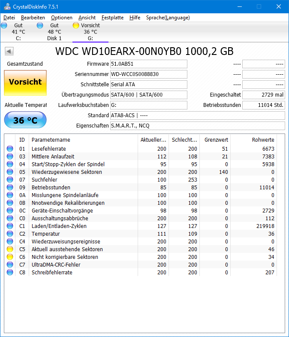Image resolution: width=289 pixels, height=337 pixels.
Task: Click the yellow Vorsicht health status button
Action: coord(25,83)
